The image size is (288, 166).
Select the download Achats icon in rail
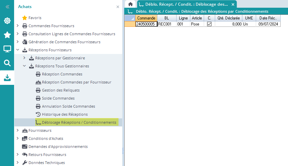(7, 77)
